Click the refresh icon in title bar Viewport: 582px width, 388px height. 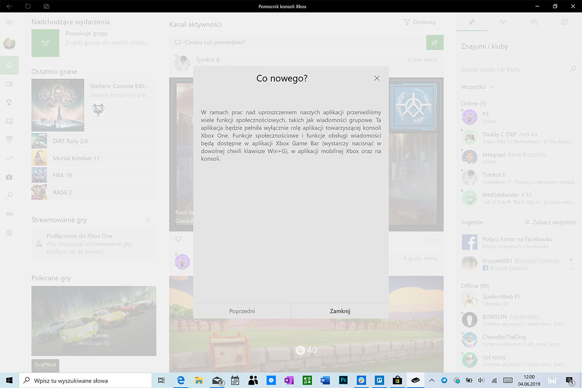click(x=28, y=6)
